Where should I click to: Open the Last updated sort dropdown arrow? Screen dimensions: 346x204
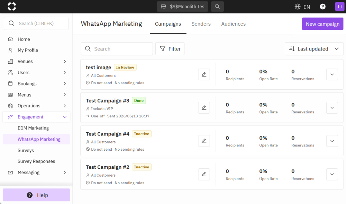coord(337,49)
